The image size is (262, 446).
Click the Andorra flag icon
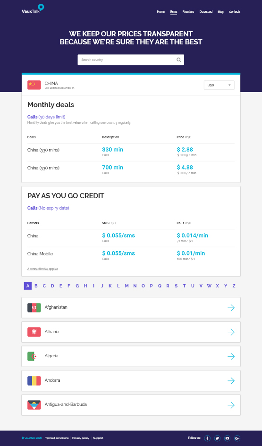coord(34,380)
